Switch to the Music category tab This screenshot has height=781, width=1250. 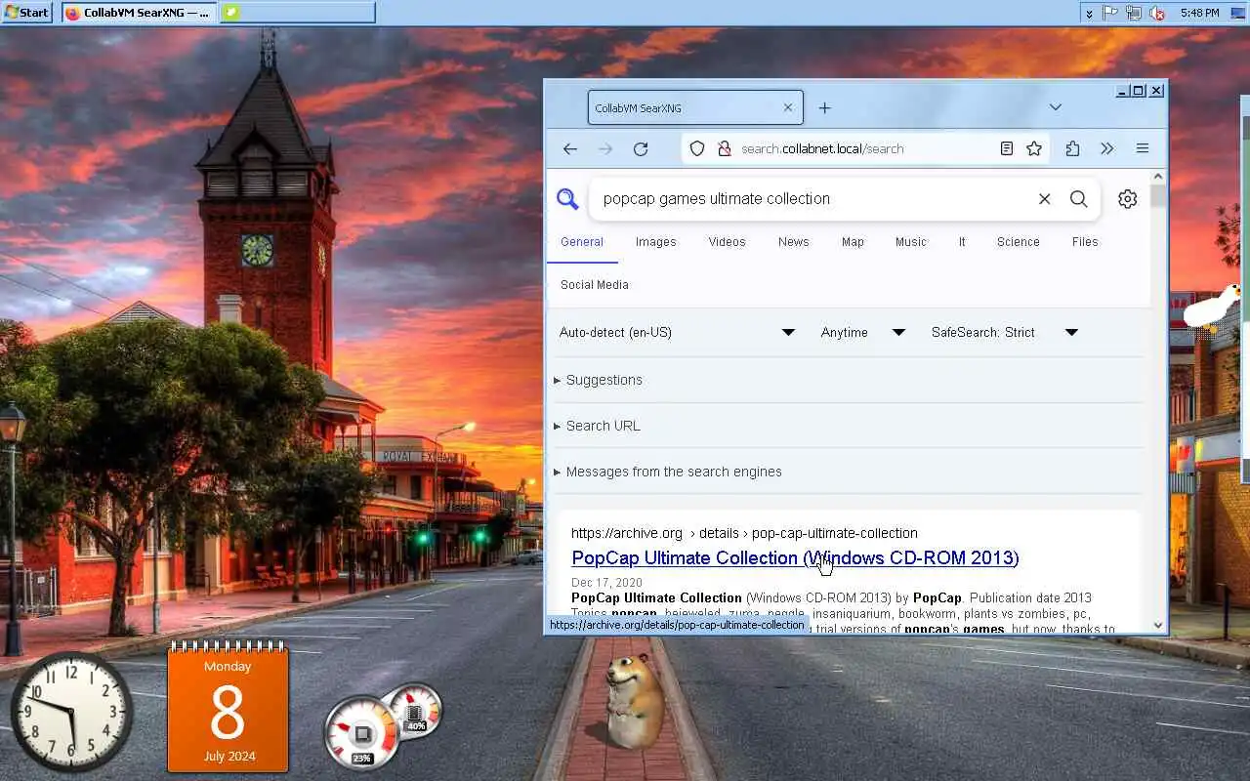(911, 242)
